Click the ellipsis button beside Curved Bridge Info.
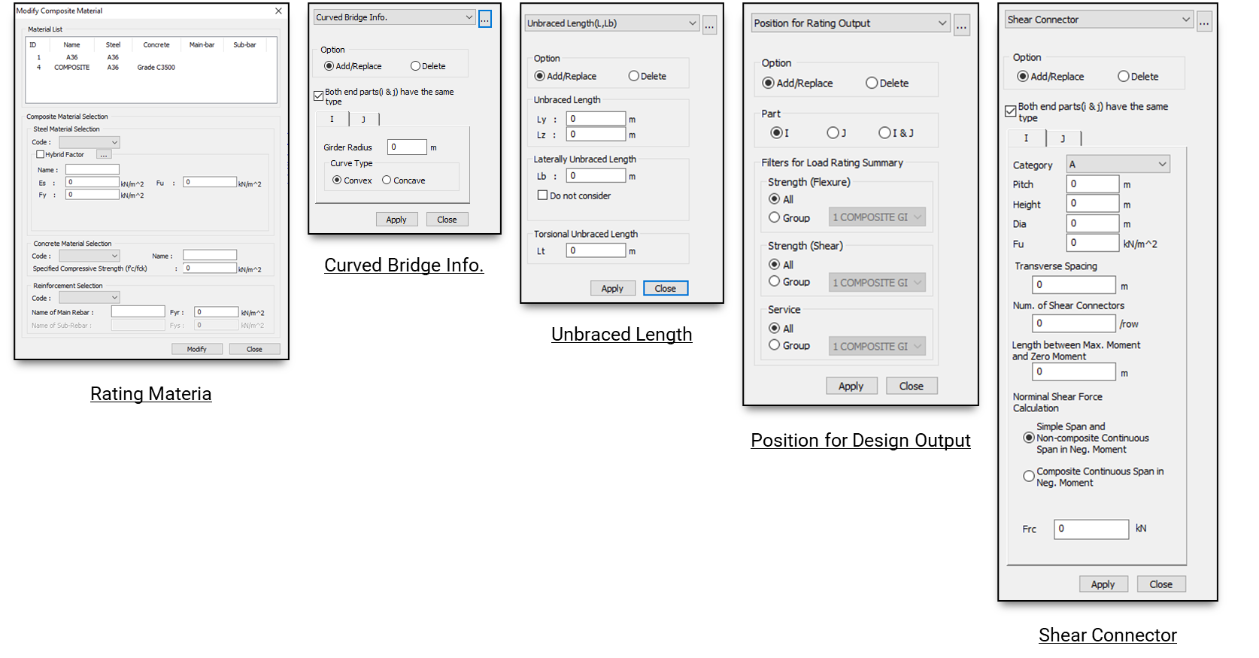The width and height of the screenshot is (1259, 658). (485, 18)
